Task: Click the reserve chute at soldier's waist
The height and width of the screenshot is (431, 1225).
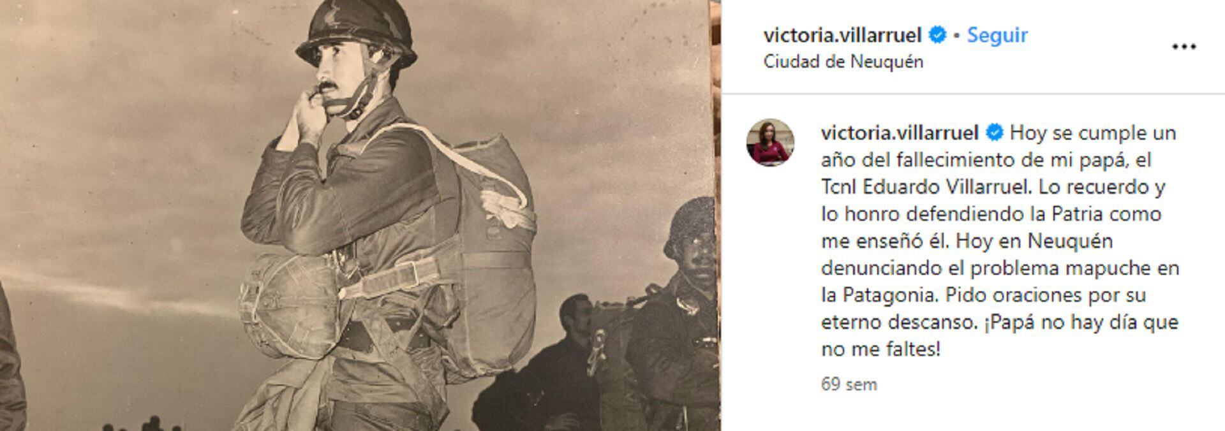Action: 290,305
